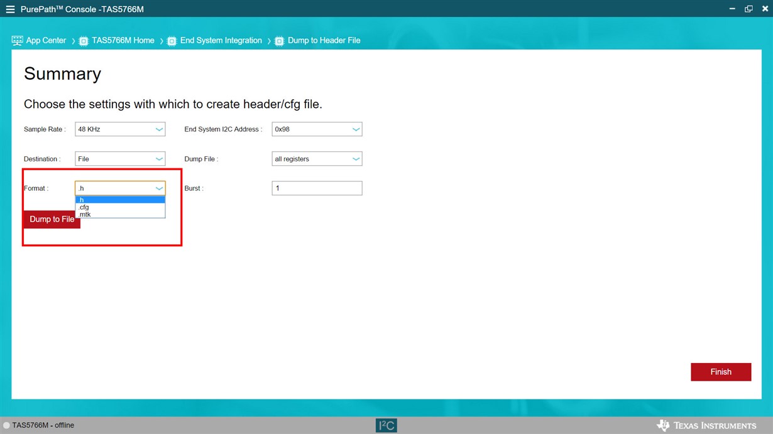The height and width of the screenshot is (434, 773).
Task: Click the App Center breadcrumb icon
Action: (17, 40)
